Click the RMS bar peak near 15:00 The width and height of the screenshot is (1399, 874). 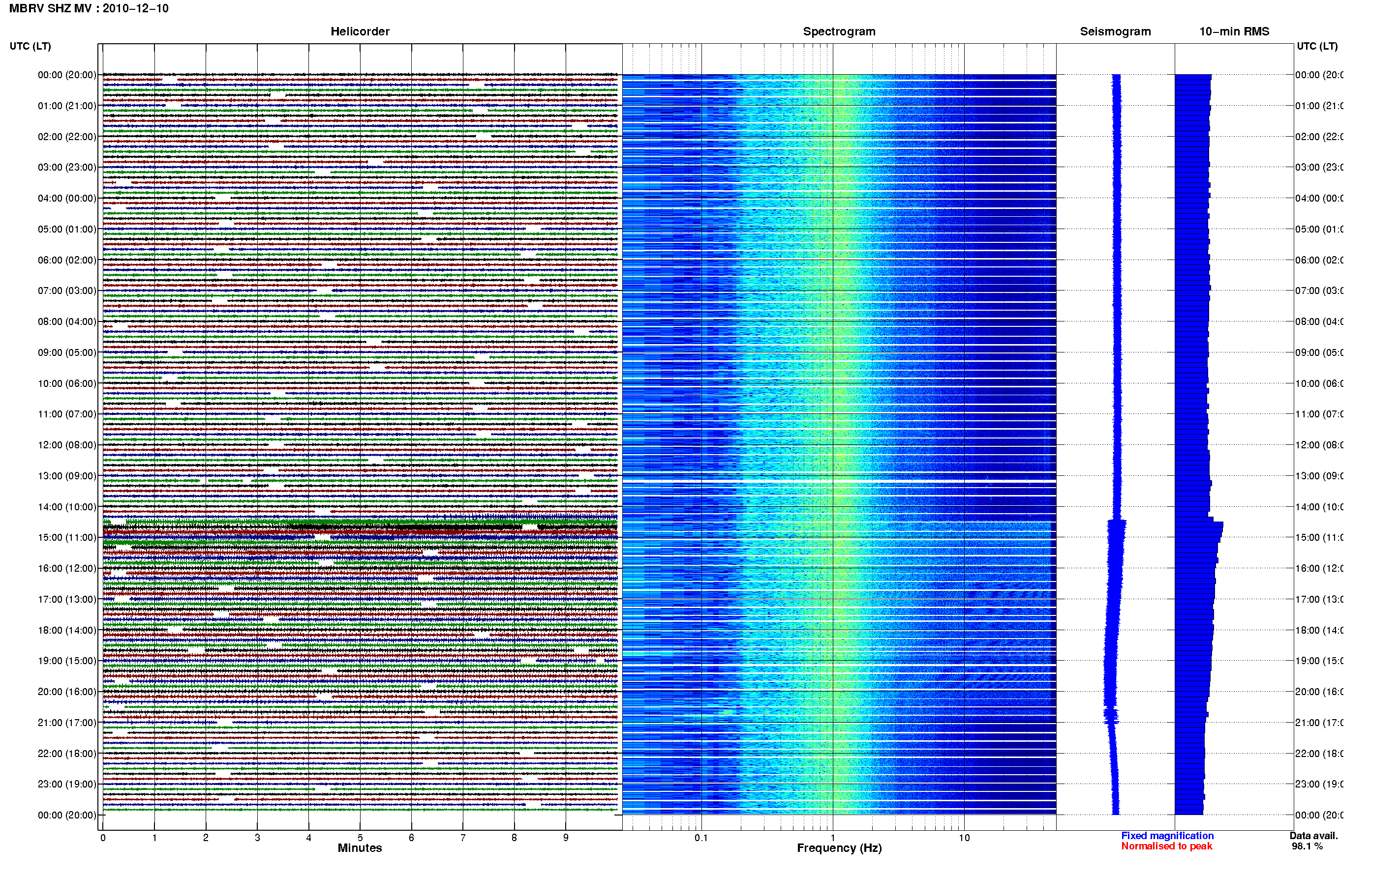click(x=1199, y=524)
